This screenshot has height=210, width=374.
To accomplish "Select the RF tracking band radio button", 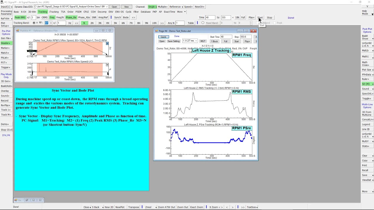I will (34, 23).
